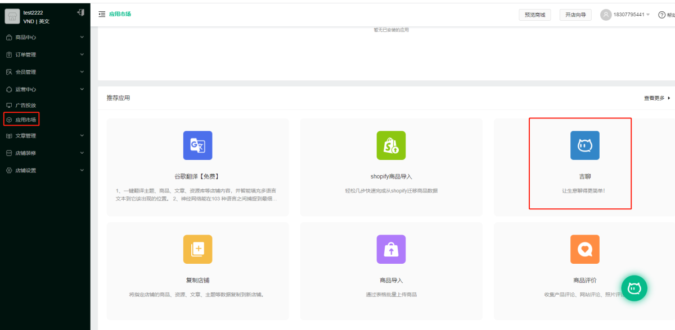The height and width of the screenshot is (330, 675).
Task: Toggle the menu icon left of 应用市场 header
Action: [102, 14]
